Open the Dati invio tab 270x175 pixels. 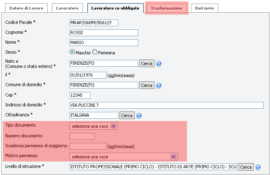pos(204,8)
